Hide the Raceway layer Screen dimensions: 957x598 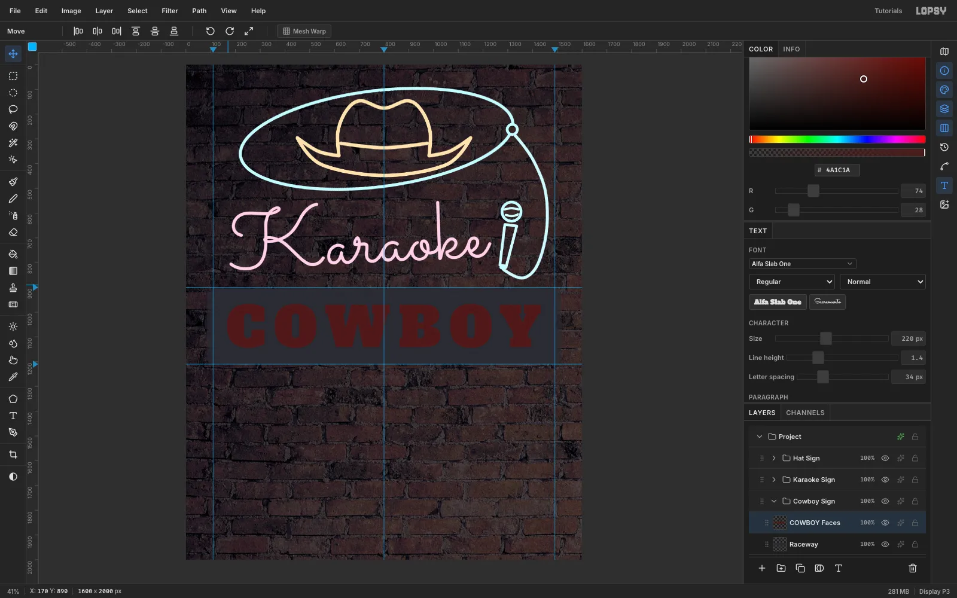885,544
